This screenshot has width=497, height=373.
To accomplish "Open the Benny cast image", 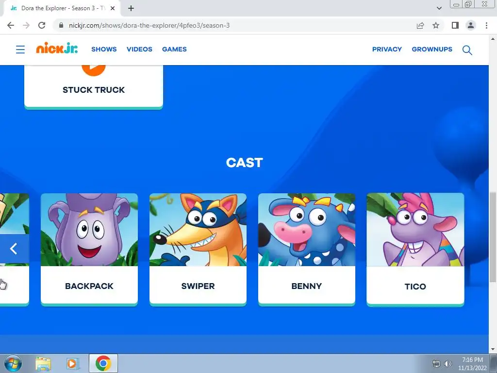I will [307, 230].
